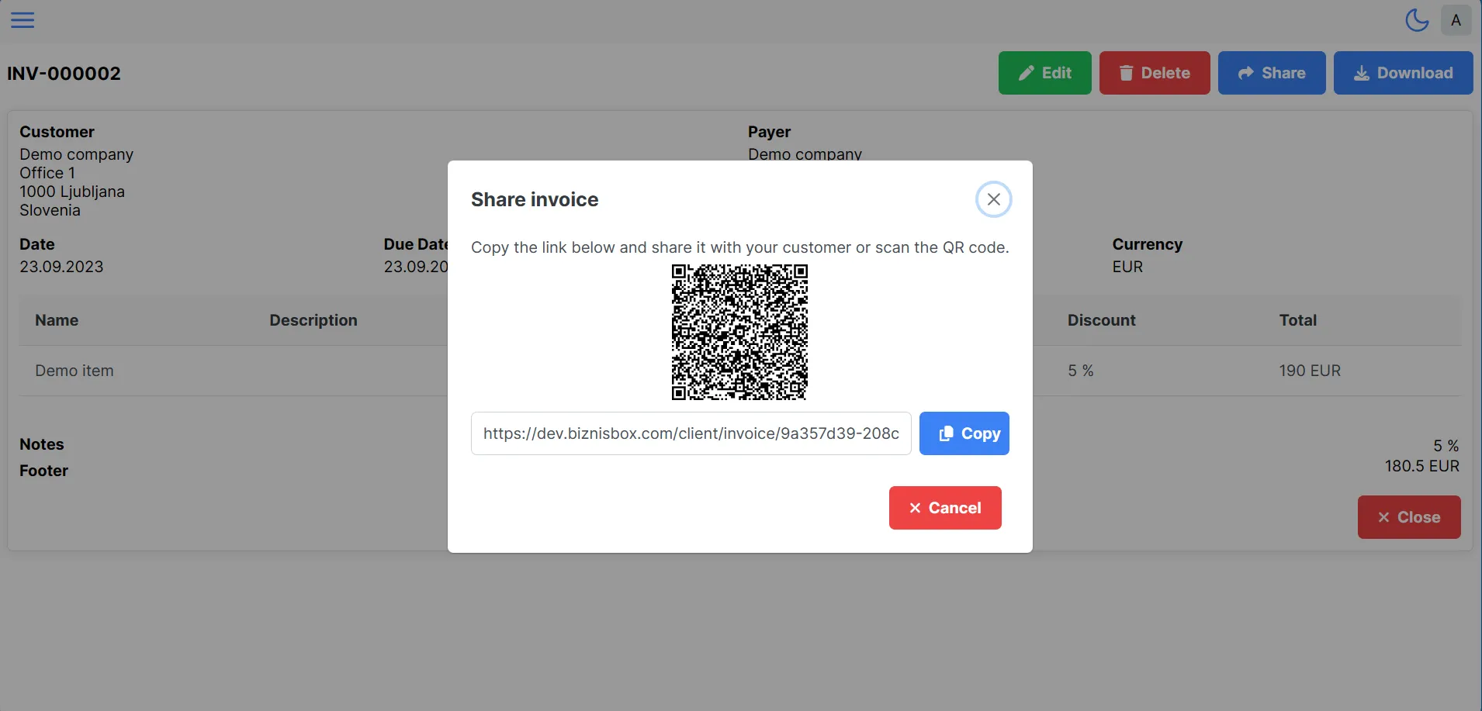
Task: Open the user avatar menu
Action: (x=1456, y=19)
